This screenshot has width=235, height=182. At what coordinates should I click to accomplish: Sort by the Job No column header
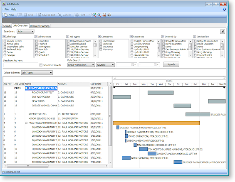click(x=9, y=84)
